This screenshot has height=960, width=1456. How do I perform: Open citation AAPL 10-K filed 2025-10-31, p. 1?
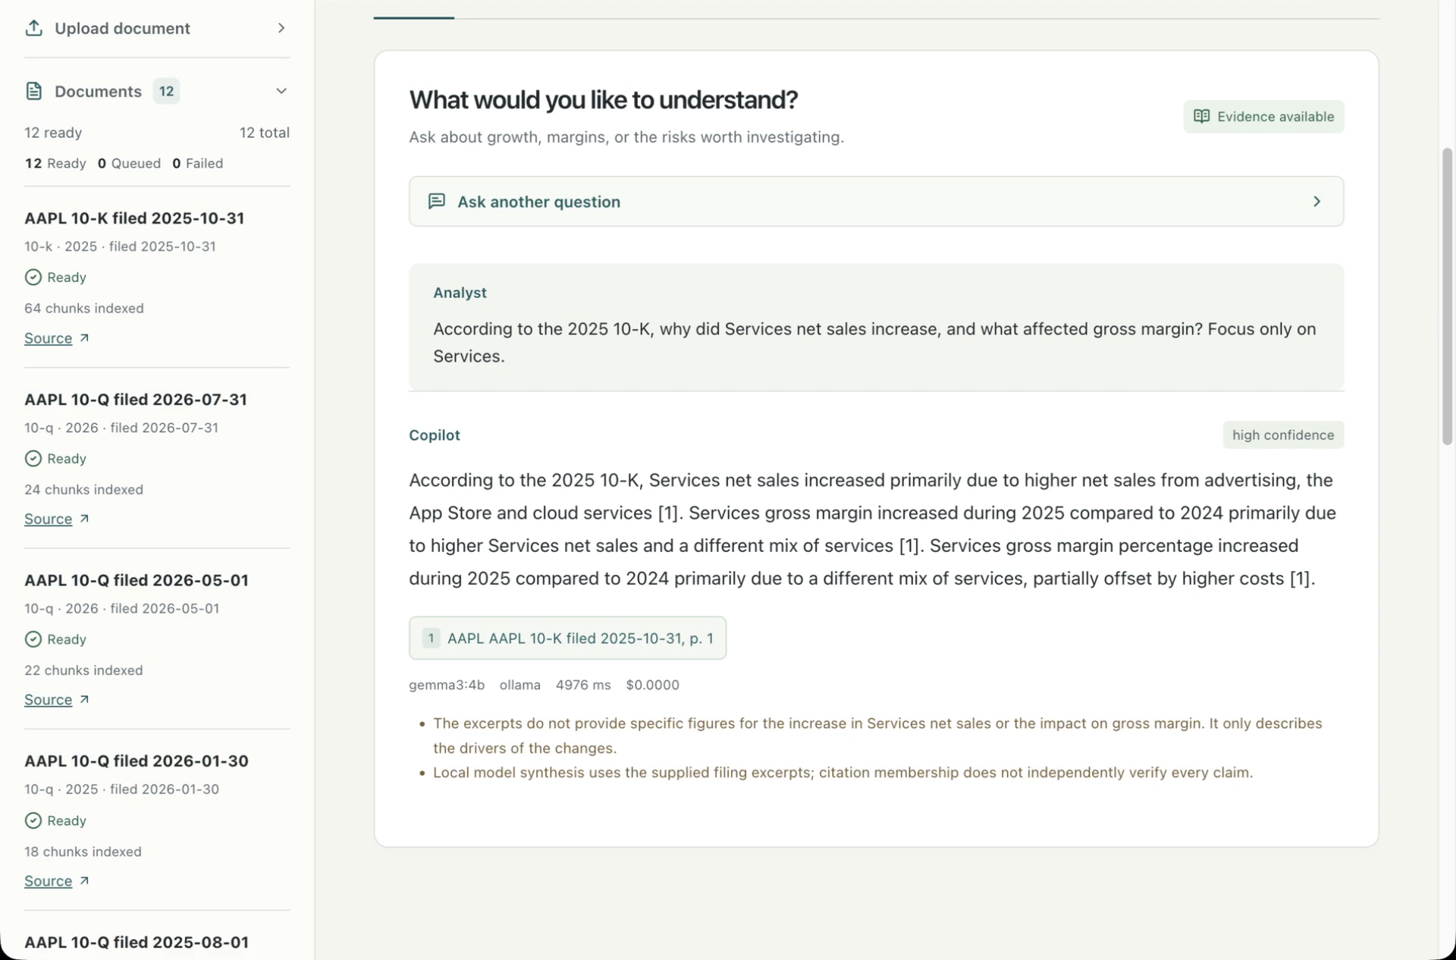coord(567,638)
